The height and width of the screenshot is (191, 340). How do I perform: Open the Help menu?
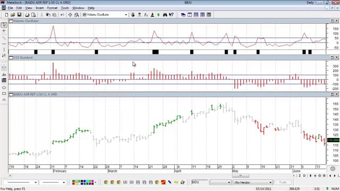coord(91,8)
